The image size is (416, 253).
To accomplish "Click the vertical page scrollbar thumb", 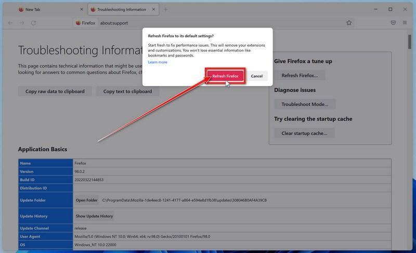I will pyautogui.click(x=410, y=42).
